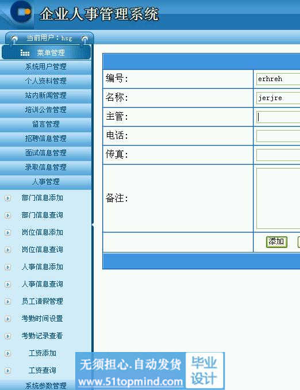Click into the 备注 text area
This screenshot has height=390, width=300.
click(x=278, y=198)
